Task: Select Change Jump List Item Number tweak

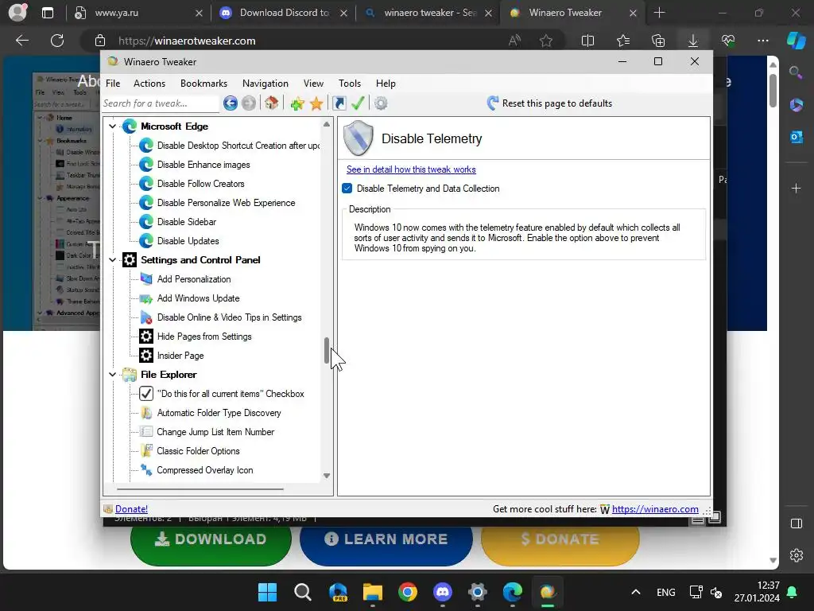Action: click(x=215, y=432)
